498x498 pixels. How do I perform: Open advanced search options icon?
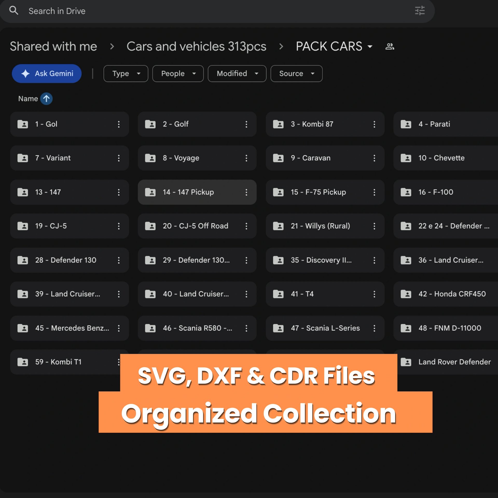click(x=420, y=11)
